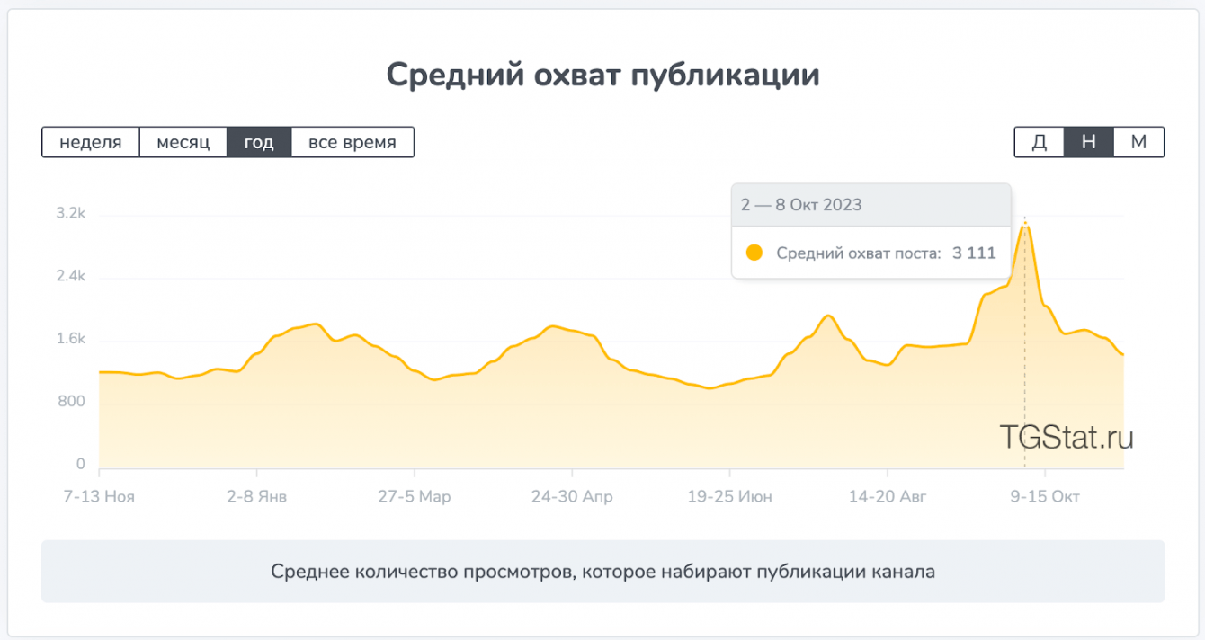Switch granularity to 'М' (months)
This screenshot has height=640, width=1205.
[x=1138, y=142]
